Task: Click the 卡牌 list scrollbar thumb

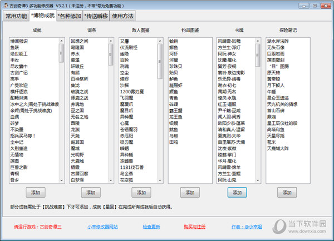Action: click(x=258, y=55)
